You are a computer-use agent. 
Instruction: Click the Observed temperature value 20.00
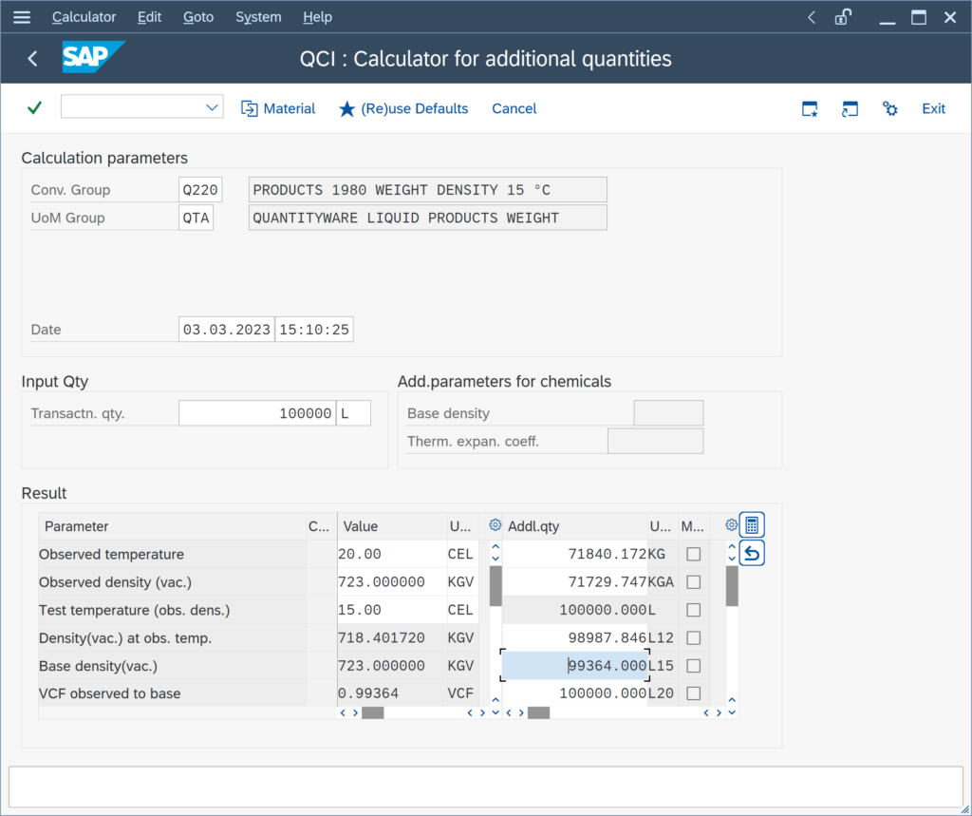pyautogui.click(x=392, y=554)
